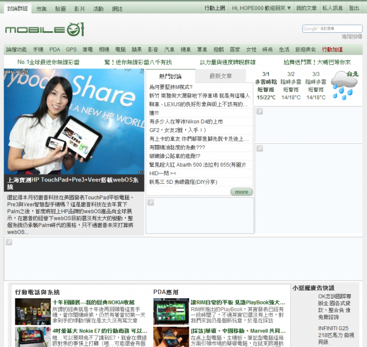Open the 讓RIM自豪的平板 PlayBook article
This screenshot has width=367, height=347.
click(x=238, y=302)
